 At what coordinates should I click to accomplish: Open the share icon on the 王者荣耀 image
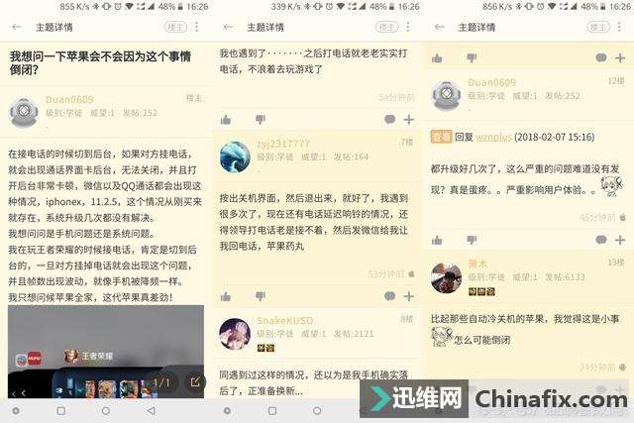click(195, 381)
